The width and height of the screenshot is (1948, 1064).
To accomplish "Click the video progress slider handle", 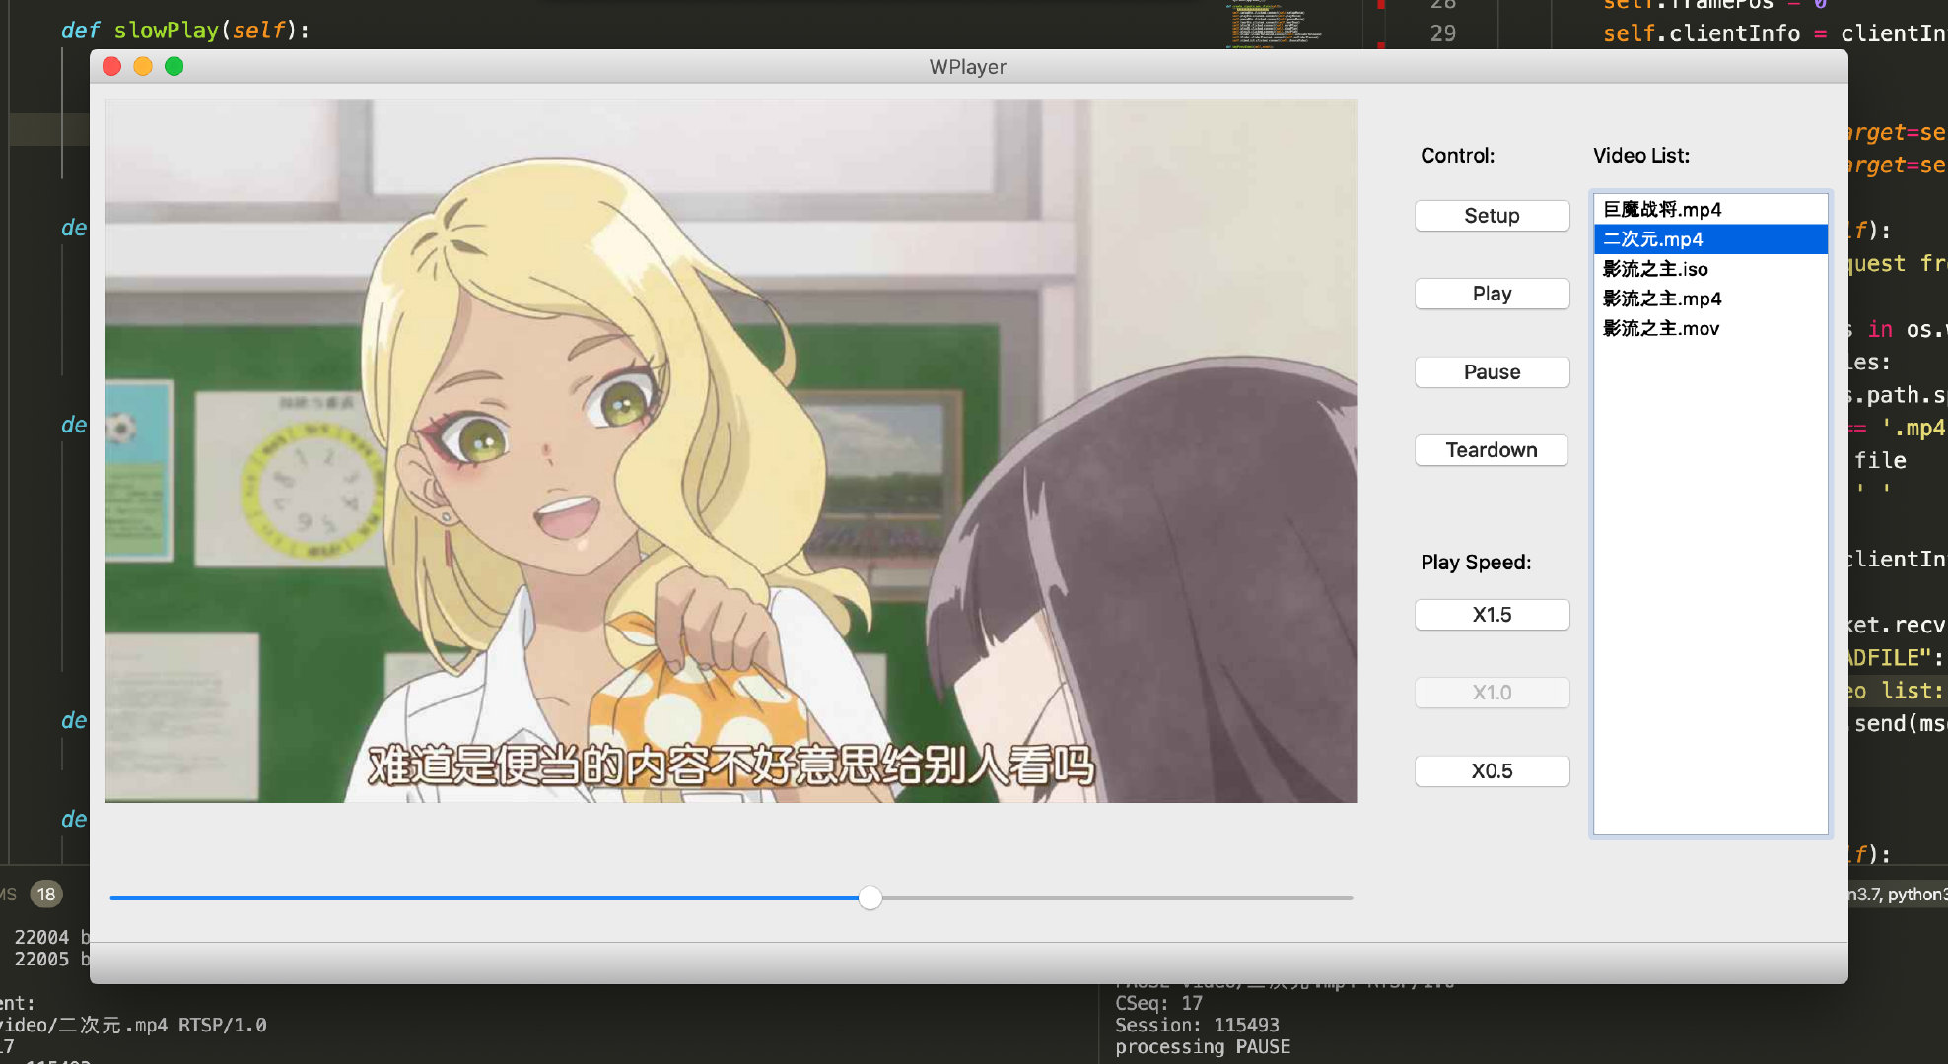I will click(870, 898).
